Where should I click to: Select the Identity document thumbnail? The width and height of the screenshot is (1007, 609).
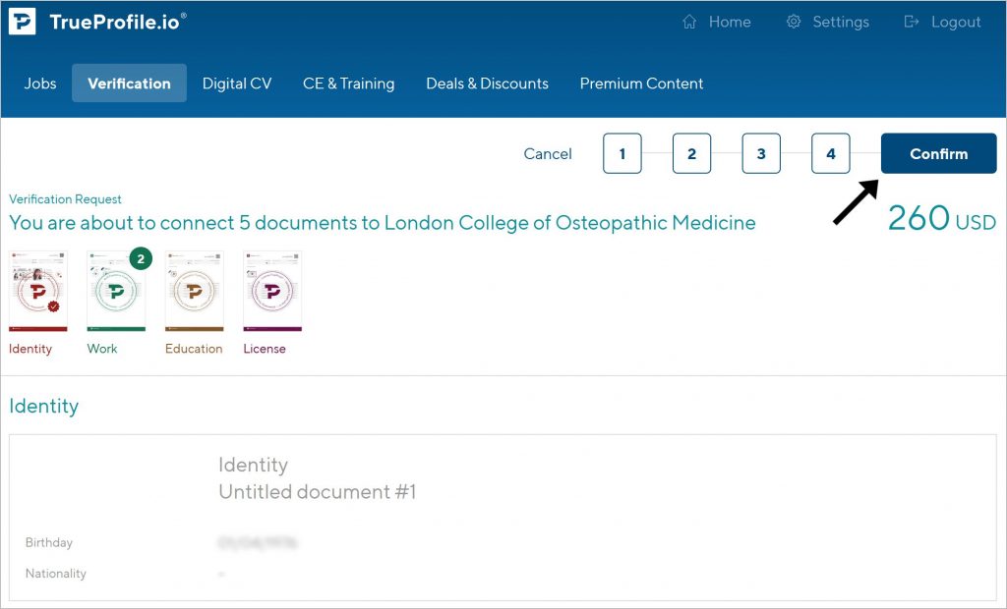pos(38,292)
